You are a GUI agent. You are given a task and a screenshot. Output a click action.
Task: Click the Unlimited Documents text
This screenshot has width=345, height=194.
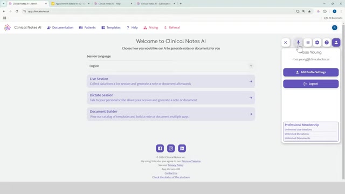click(x=298, y=138)
